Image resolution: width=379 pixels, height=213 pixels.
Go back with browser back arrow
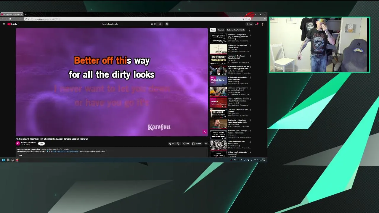2,19
